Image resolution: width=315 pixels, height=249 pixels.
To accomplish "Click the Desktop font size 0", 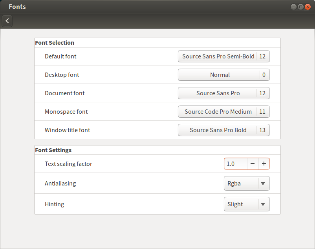I will click(264, 75).
